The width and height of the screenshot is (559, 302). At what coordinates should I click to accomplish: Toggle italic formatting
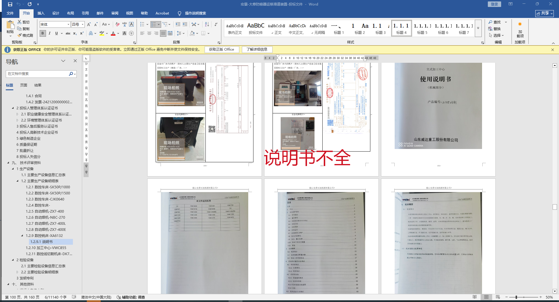(x=49, y=33)
